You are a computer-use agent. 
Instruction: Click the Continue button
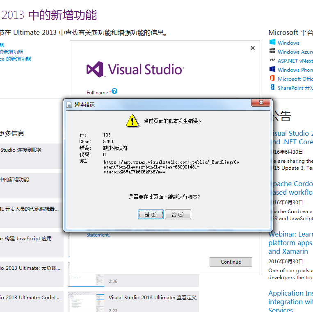tap(231, 262)
